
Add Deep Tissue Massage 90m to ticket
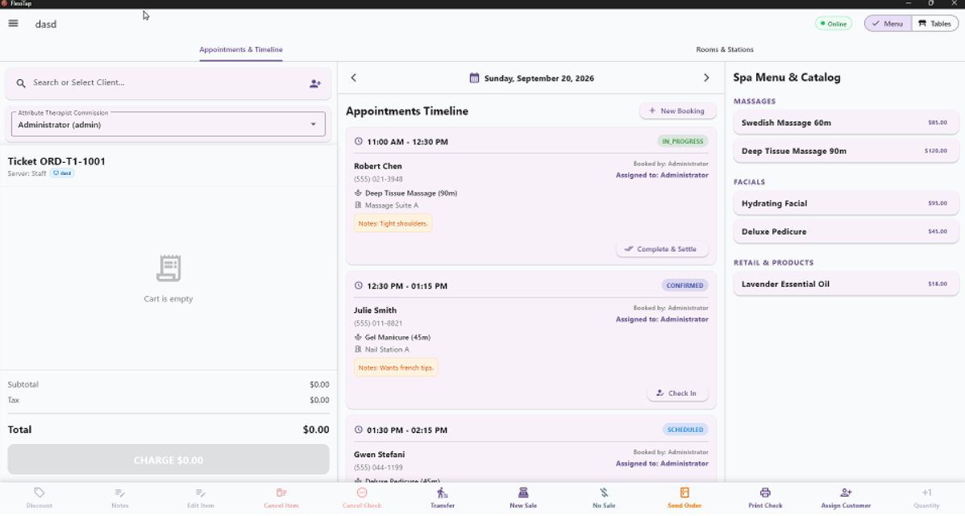pos(846,151)
